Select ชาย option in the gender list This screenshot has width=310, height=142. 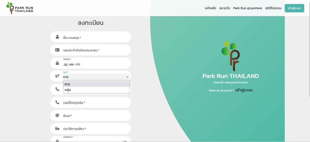point(96,84)
